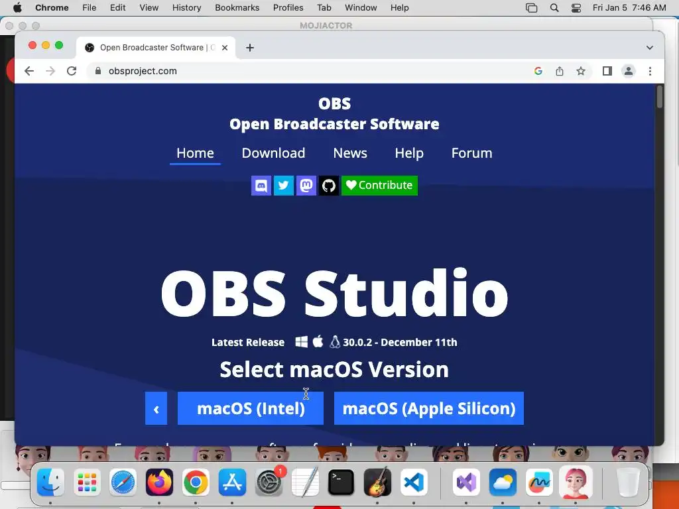This screenshot has height=509, width=679.
Task: Open the OBS Discord icon link
Action: point(261,186)
